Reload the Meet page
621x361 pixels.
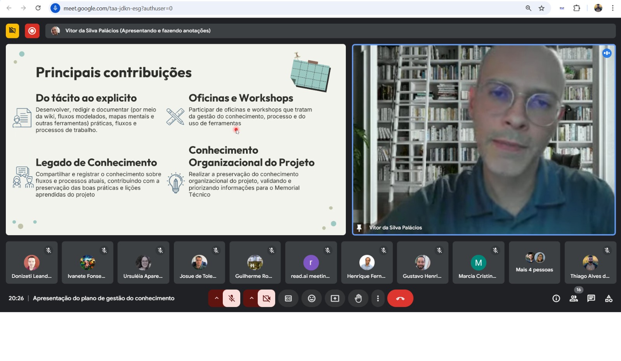(38, 8)
